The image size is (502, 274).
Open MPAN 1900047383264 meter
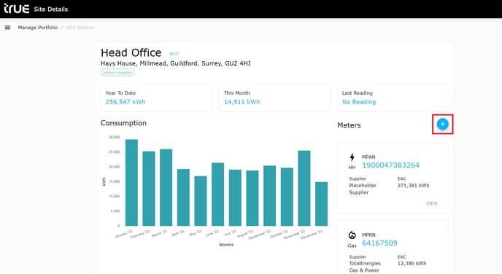tap(390, 165)
